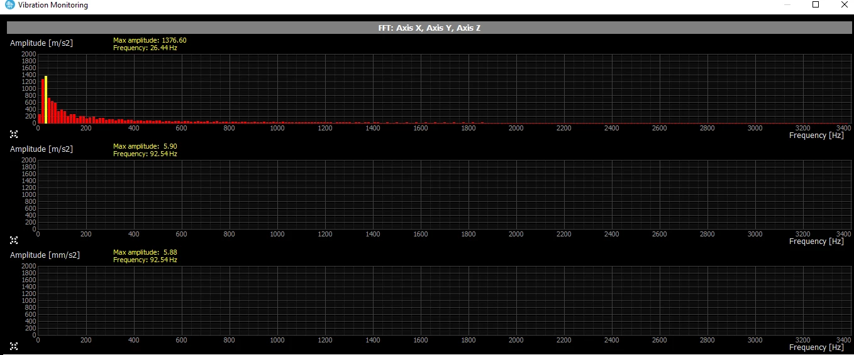Expand the middle Axis Y chart to fullscreen

coord(14,240)
